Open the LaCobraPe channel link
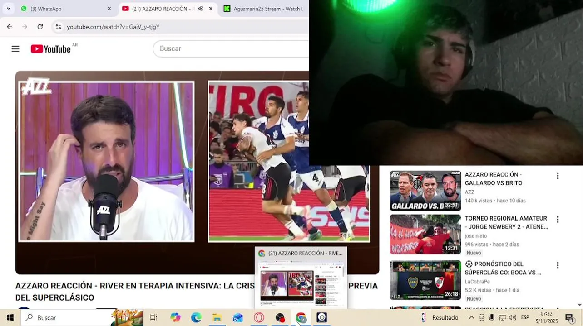 coord(477,282)
